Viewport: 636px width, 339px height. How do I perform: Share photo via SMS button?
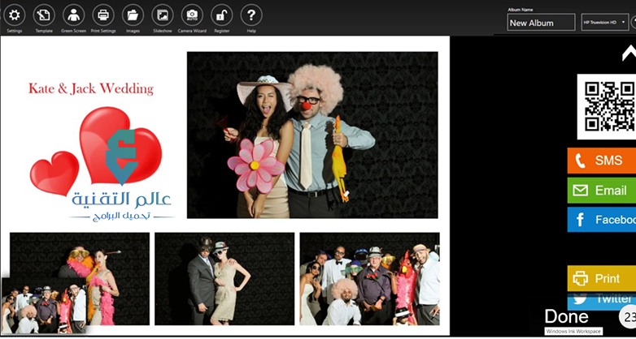pos(602,161)
